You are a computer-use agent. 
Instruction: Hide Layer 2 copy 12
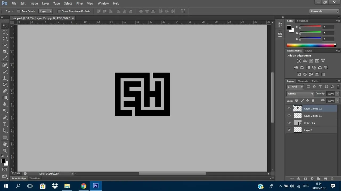tap(289, 108)
